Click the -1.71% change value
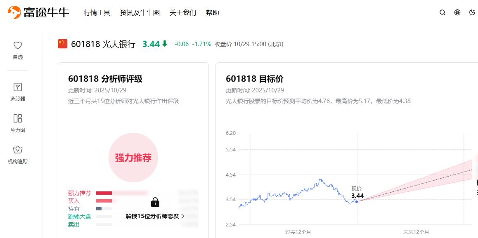Screen dimensions: 478x238 point(201,44)
